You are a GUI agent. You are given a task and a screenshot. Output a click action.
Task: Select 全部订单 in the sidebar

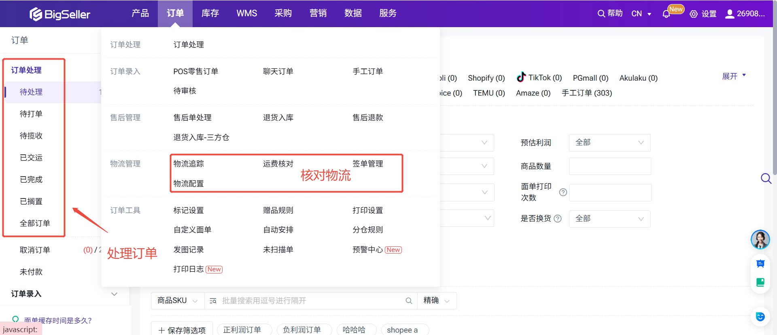click(x=35, y=223)
